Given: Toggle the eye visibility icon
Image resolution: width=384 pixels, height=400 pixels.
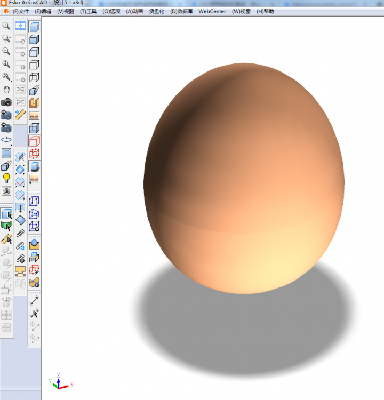Looking at the screenshot, I should 6,191.
